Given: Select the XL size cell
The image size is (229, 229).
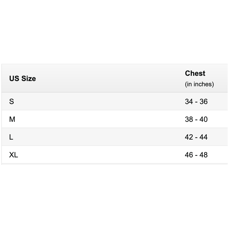Looking at the screenshot, I should pos(14,155).
